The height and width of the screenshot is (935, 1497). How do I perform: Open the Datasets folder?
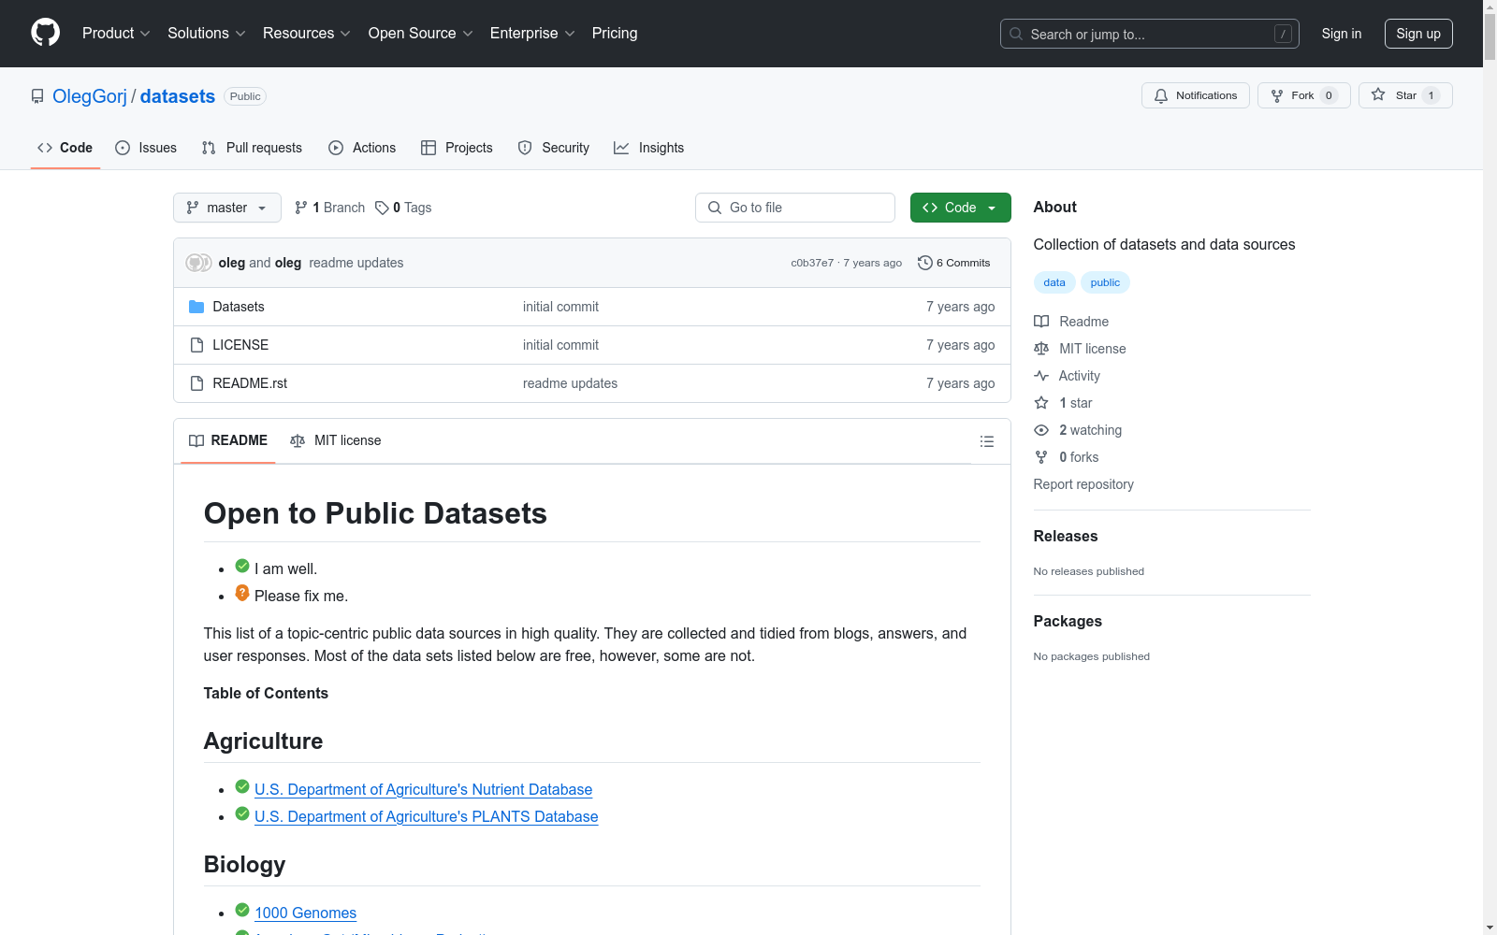click(239, 307)
